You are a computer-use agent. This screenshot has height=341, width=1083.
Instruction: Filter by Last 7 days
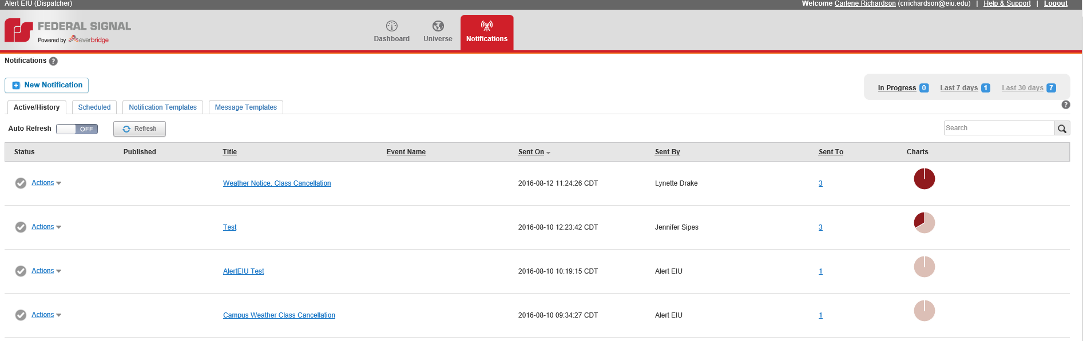[x=959, y=88]
